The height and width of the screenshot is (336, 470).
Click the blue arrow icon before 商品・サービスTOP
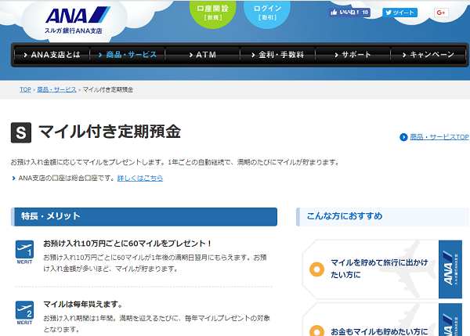pos(403,137)
